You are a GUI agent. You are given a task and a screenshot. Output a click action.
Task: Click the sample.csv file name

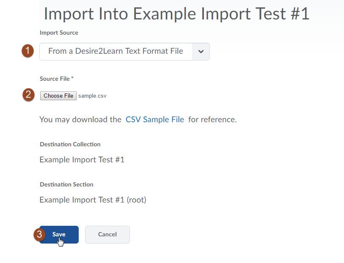click(x=92, y=96)
